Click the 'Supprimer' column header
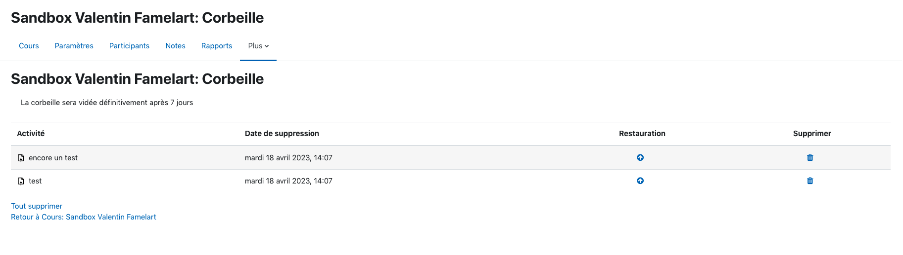The width and height of the screenshot is (903, 255). 812,134
